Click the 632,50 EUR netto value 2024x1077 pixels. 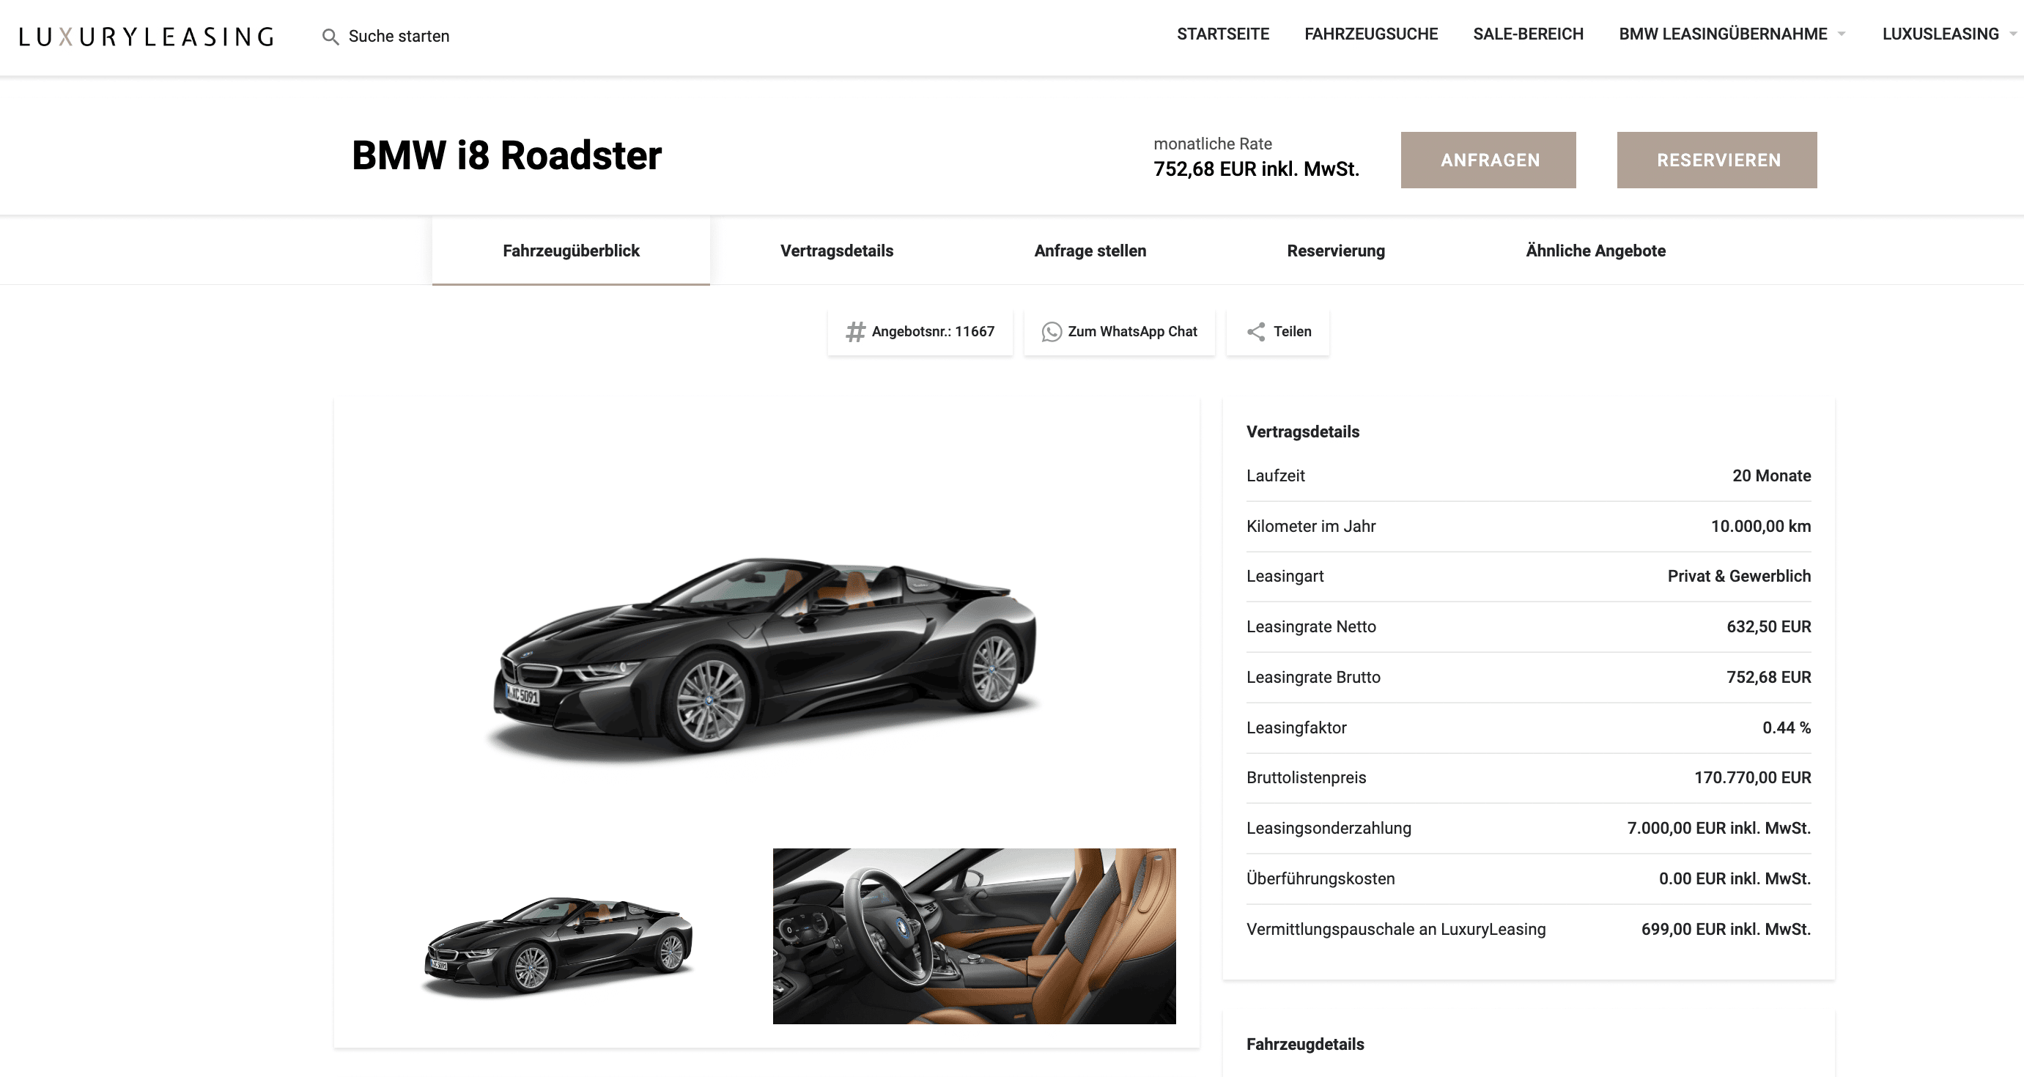coord(1768,626)
